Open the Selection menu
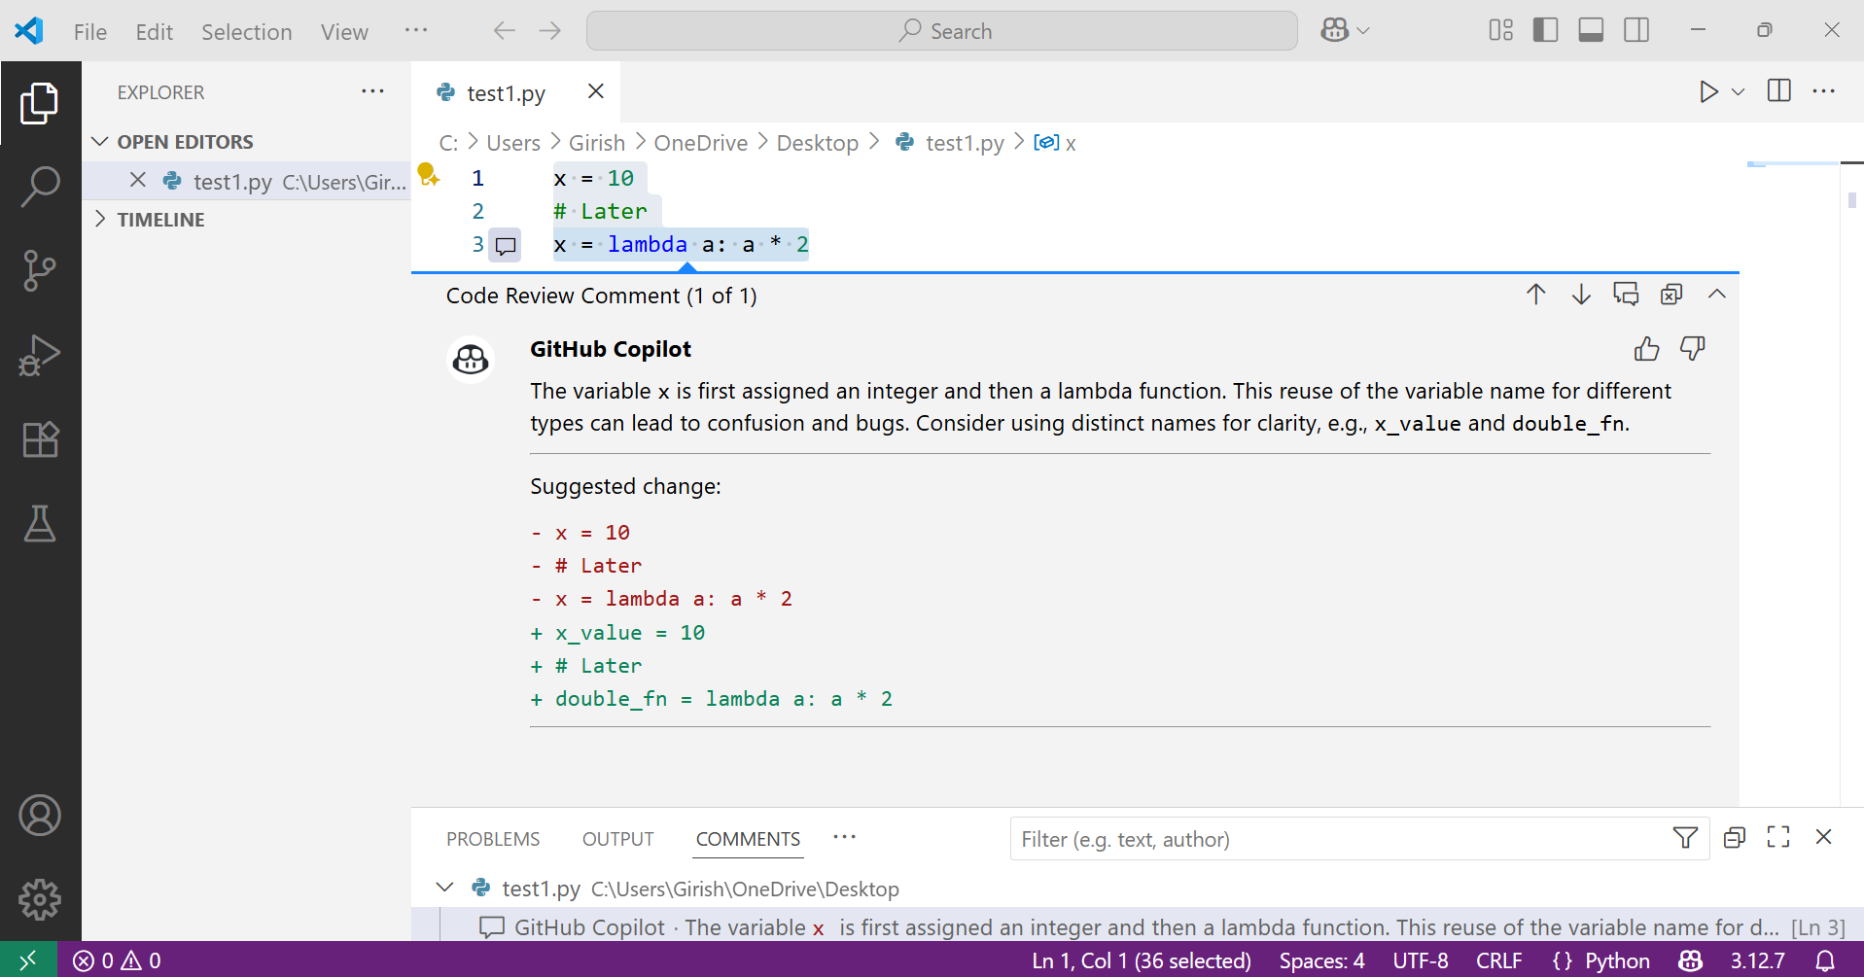Image resolution: width=1864 pixels, height=977 pixels. [x=247, y=32]
